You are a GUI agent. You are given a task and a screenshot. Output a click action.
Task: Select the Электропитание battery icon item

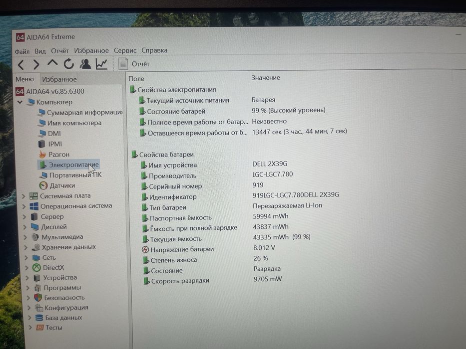[68, 165]
